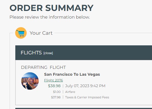Click the DEPARTING FLIGHT label

click(43, 67)
